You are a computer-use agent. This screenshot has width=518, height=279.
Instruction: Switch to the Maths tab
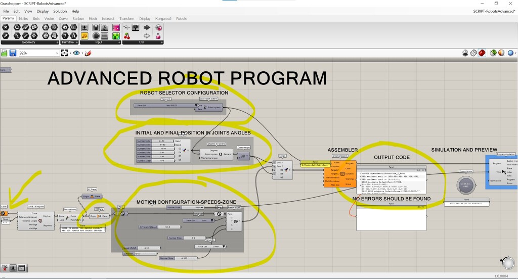click(x=23, y=19)
